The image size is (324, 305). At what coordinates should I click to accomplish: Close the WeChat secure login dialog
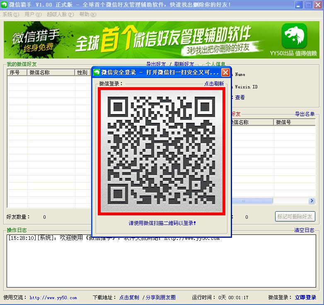click(x=225, y=72)
